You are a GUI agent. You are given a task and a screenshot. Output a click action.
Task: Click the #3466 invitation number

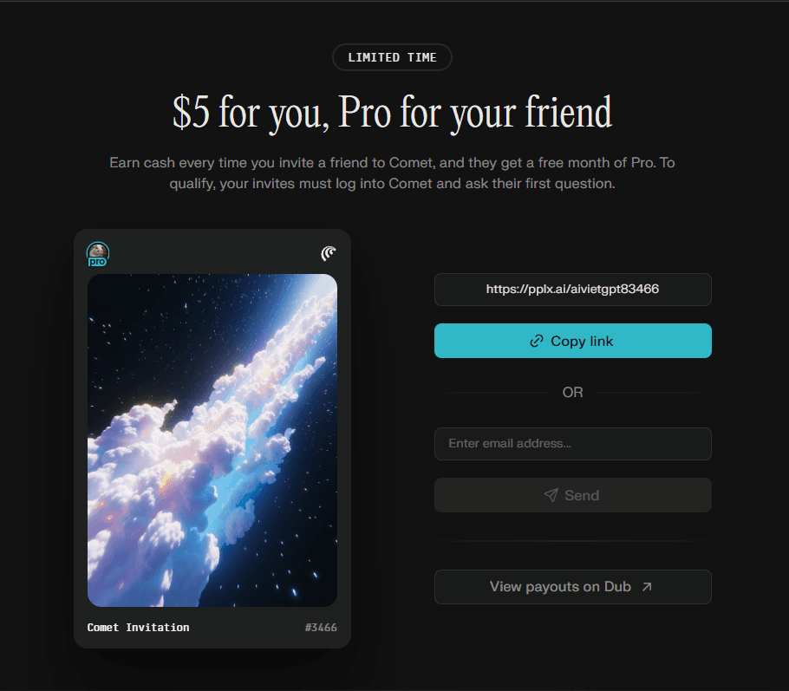(321, 627)
